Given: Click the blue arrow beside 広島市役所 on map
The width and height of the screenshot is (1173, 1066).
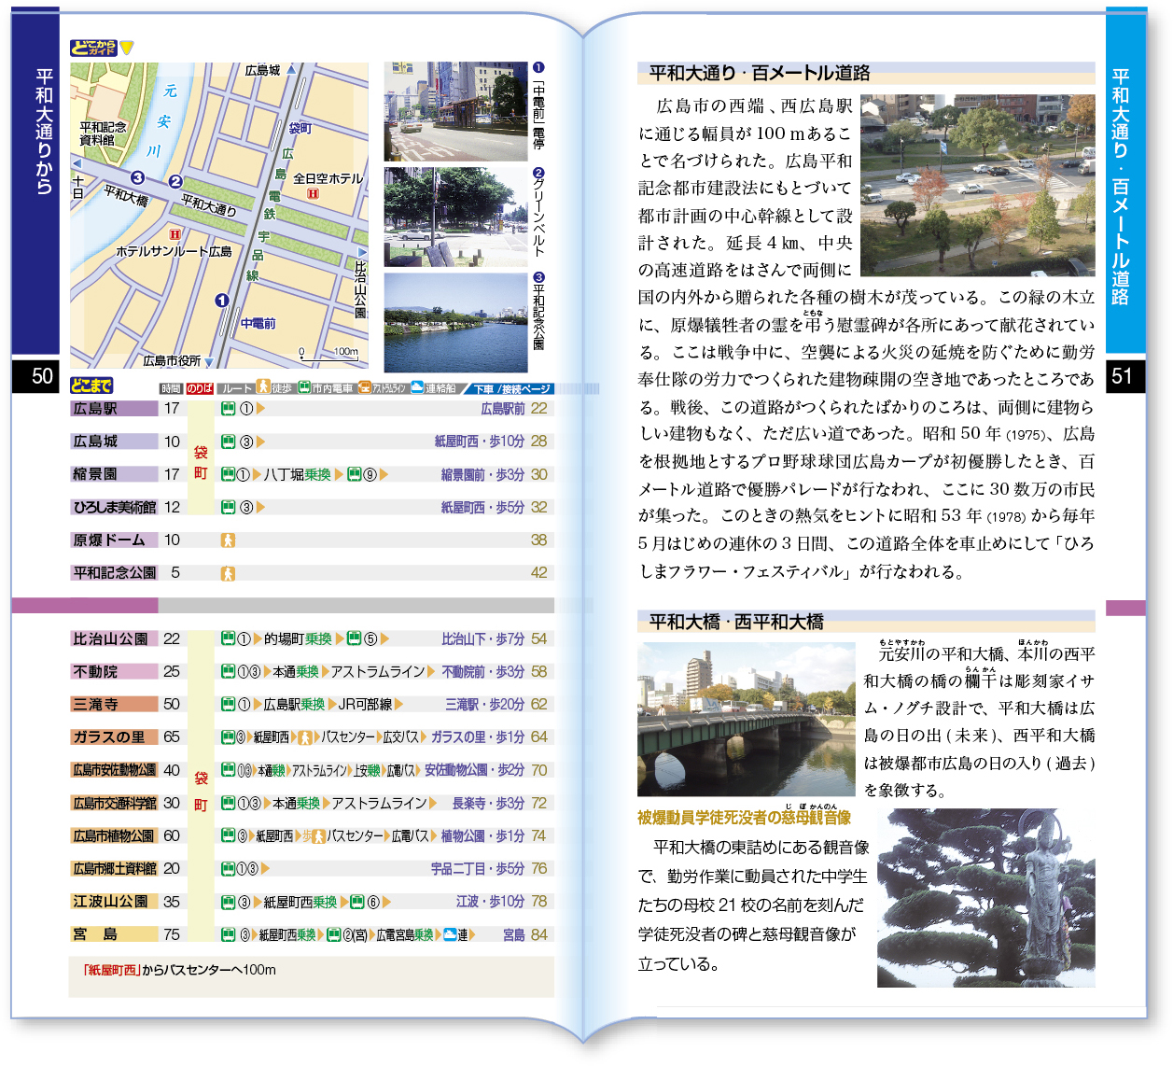Looking at the screenshot, I should tap(209, 362).
